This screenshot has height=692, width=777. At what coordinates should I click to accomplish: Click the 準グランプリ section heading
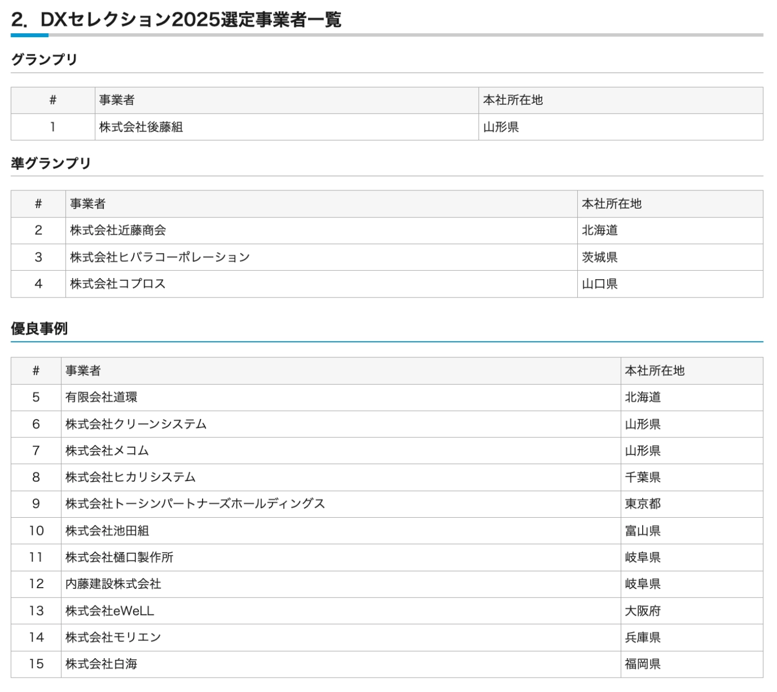[51, 163]
